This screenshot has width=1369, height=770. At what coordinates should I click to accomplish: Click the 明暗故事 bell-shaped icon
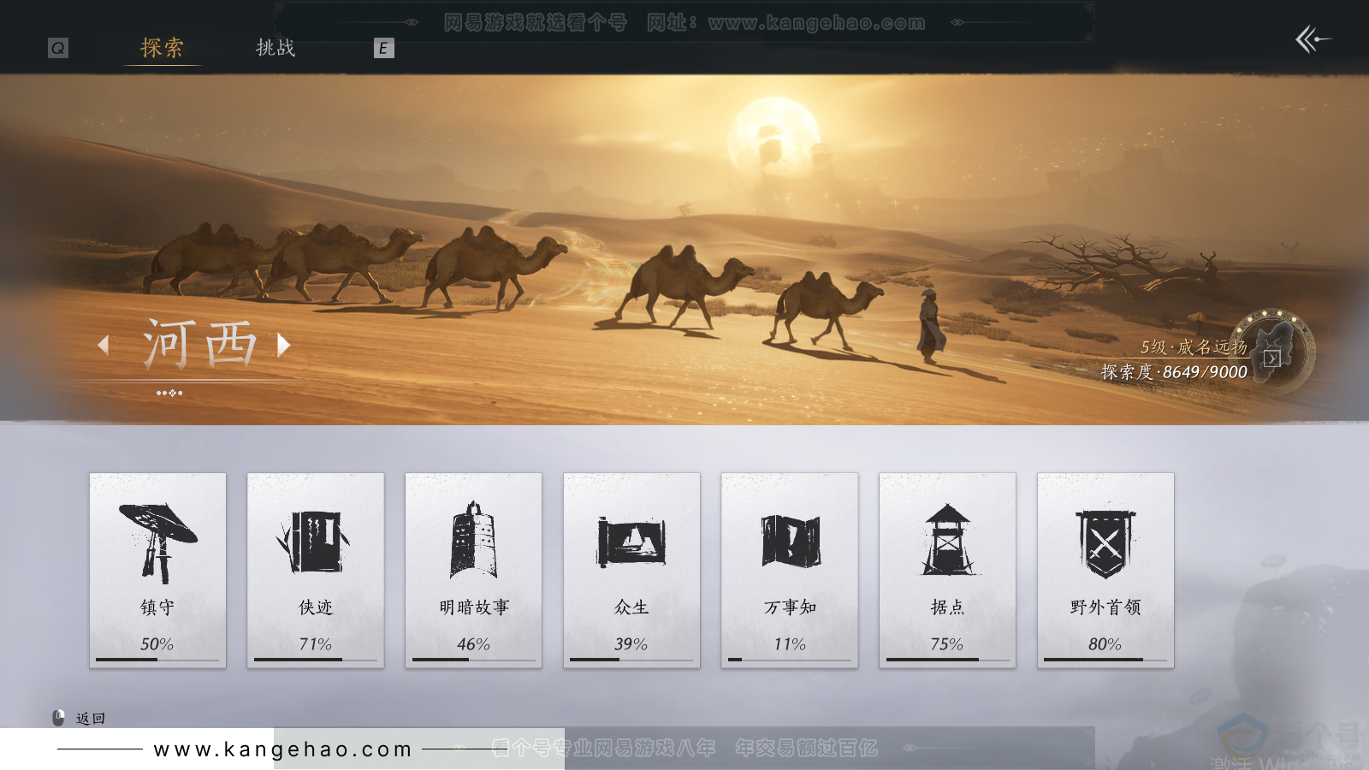[473, 539]
